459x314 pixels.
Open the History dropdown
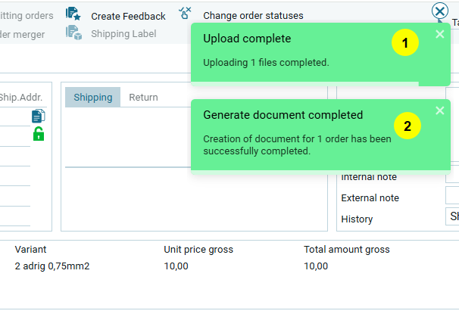(452, 216)
